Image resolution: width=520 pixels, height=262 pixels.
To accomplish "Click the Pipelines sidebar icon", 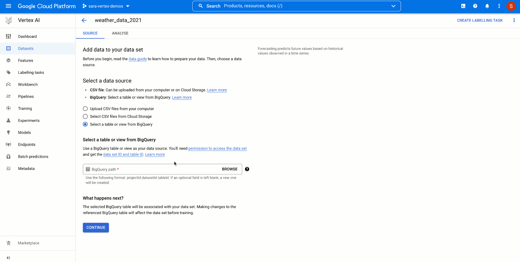I will 8,96.
